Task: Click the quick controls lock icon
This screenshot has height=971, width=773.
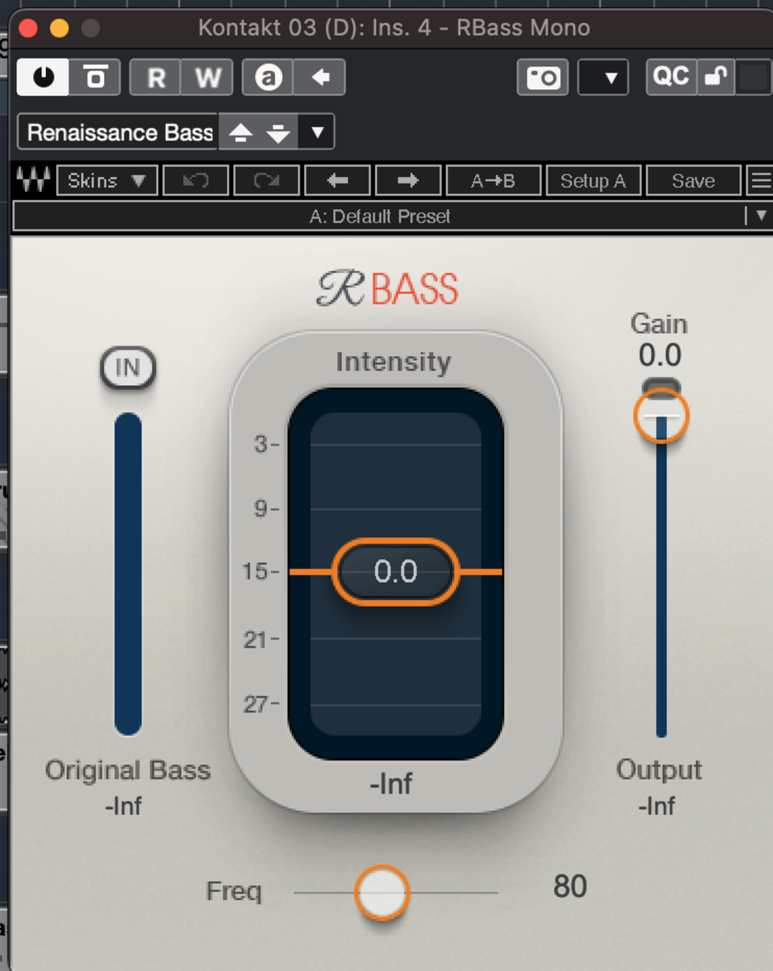Action: (x=716, y=77)
